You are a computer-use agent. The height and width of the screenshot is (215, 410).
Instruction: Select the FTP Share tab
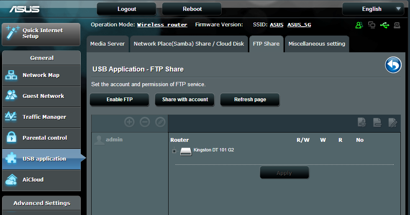pos(266,44)
